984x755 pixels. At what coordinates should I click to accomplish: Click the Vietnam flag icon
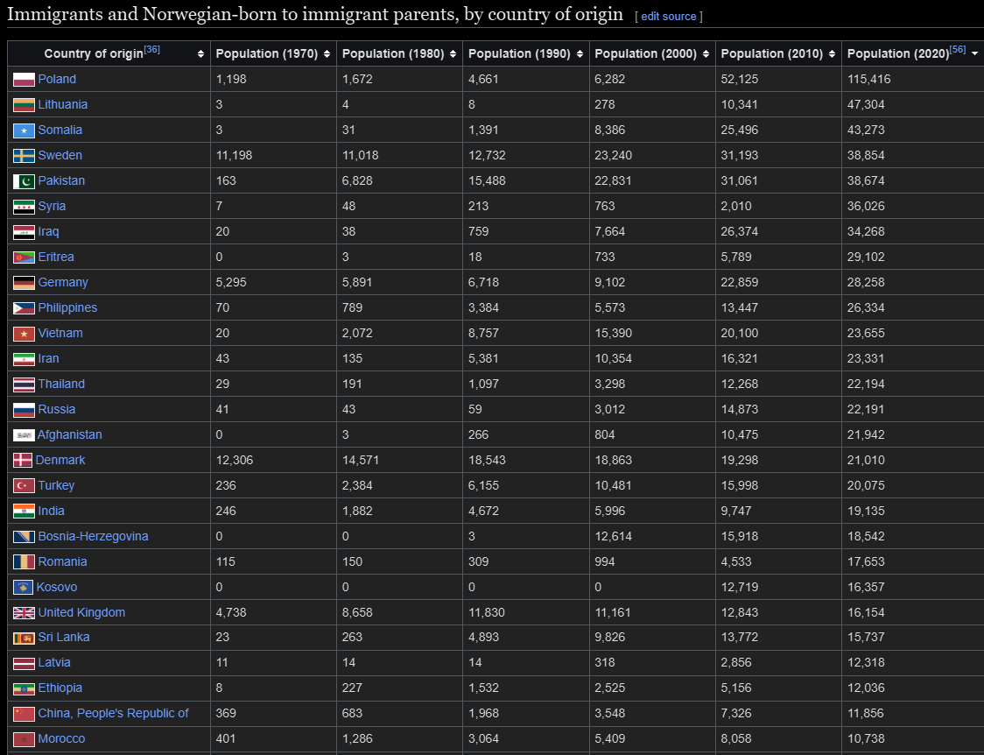(x=24, y=334)
